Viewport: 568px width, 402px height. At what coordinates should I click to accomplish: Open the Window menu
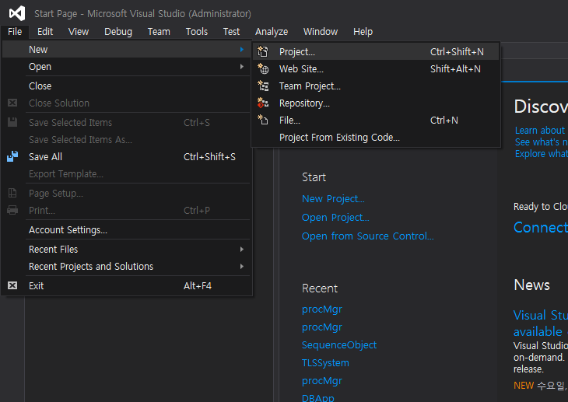point(321,32)
